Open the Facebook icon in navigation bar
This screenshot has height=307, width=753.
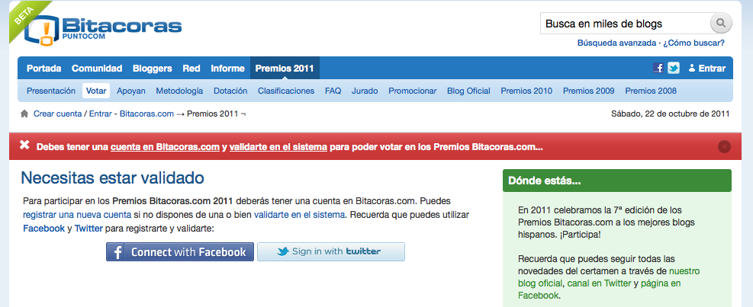658,68
